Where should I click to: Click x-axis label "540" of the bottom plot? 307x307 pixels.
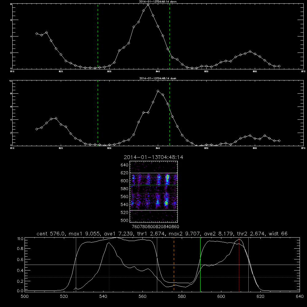point(103,297)
